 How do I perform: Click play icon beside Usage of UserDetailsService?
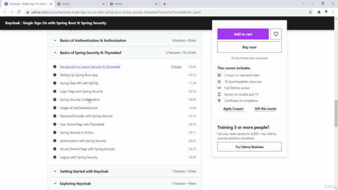(55, 108)
